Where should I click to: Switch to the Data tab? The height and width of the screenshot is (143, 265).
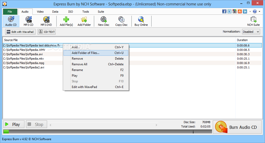point(55,12)
